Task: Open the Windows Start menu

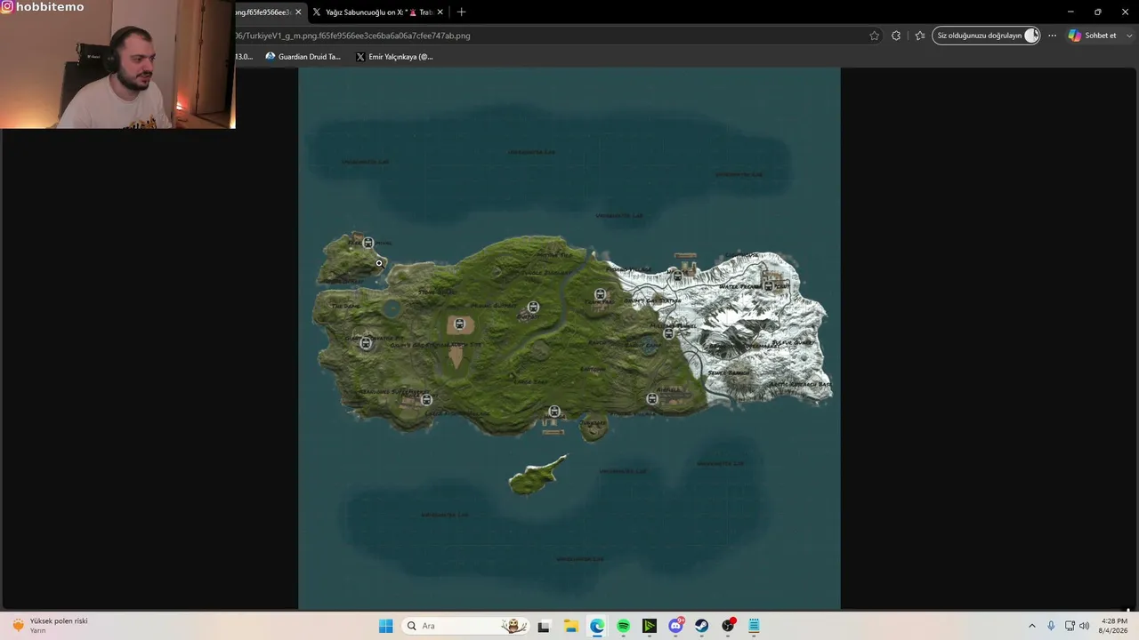Action: [385, 626]
